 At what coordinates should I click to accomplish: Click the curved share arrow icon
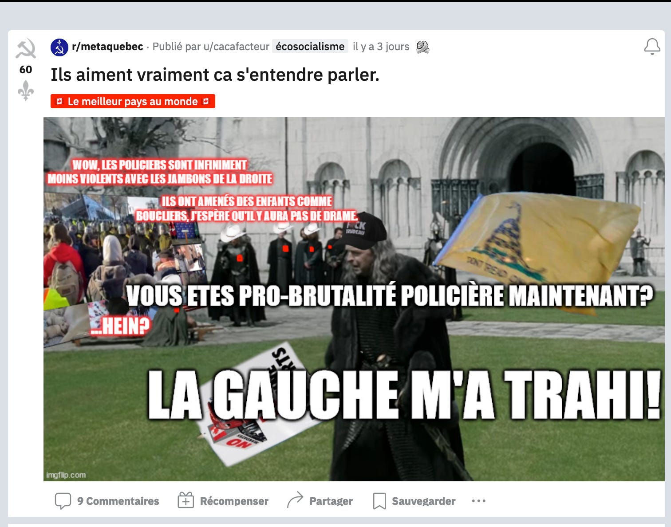[295, 500]
